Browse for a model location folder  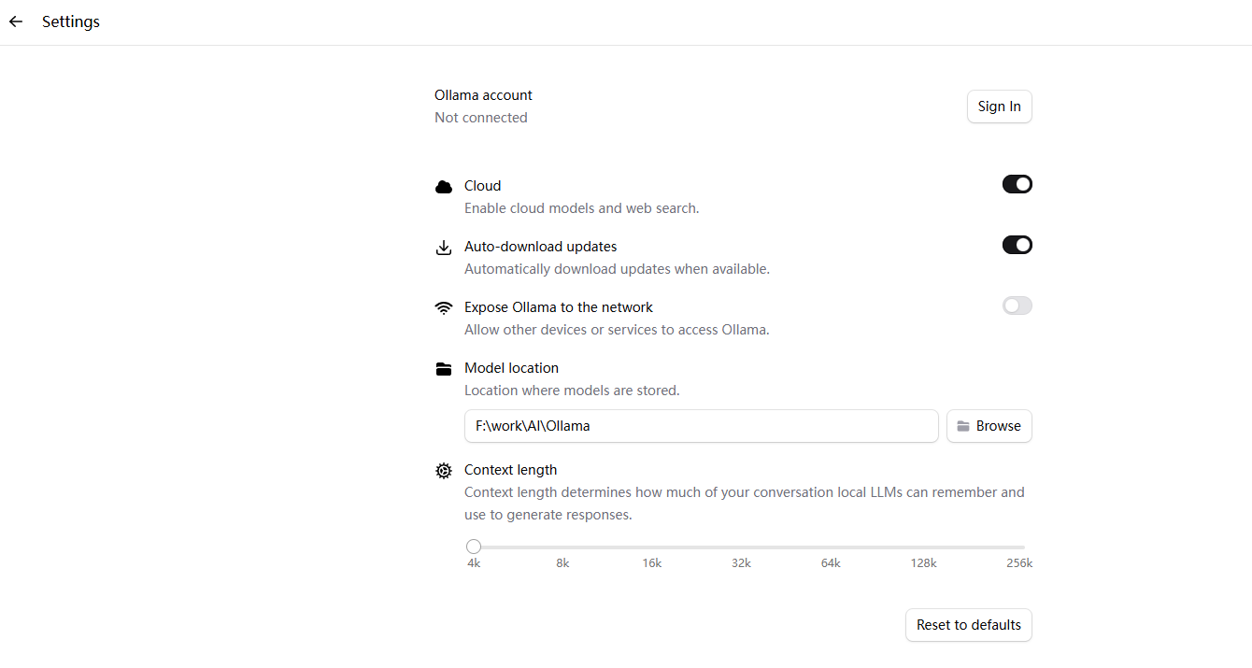(989, 426)
